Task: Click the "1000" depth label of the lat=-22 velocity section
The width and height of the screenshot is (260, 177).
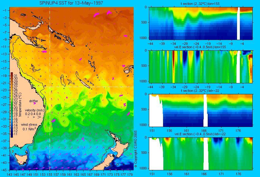Action: tap(143, 168)
